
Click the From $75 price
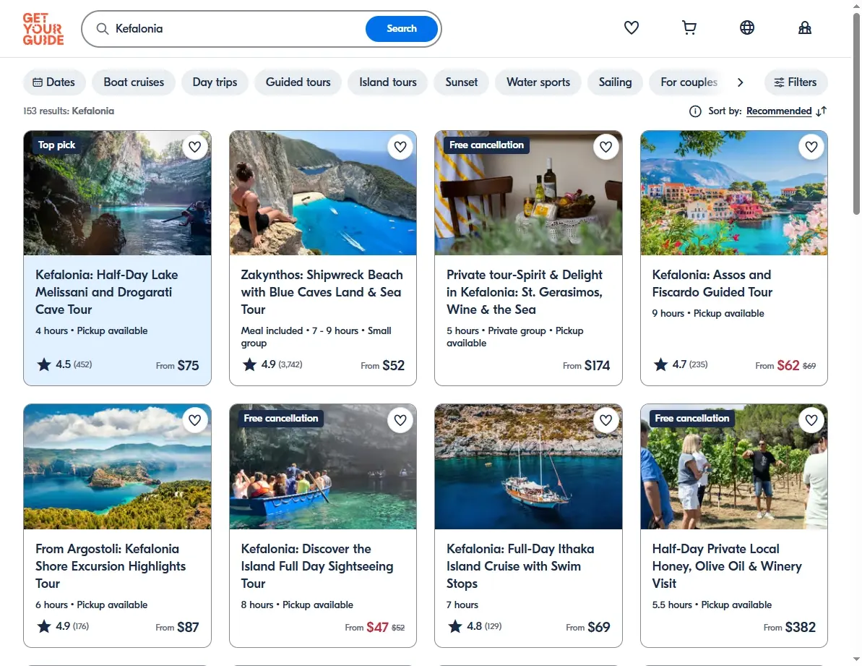pos(177,365)
